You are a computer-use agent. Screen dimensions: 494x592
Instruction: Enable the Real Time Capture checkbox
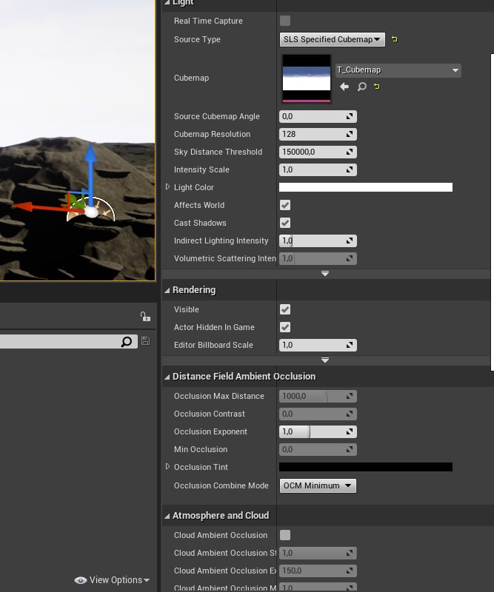[x=285, y=21]
